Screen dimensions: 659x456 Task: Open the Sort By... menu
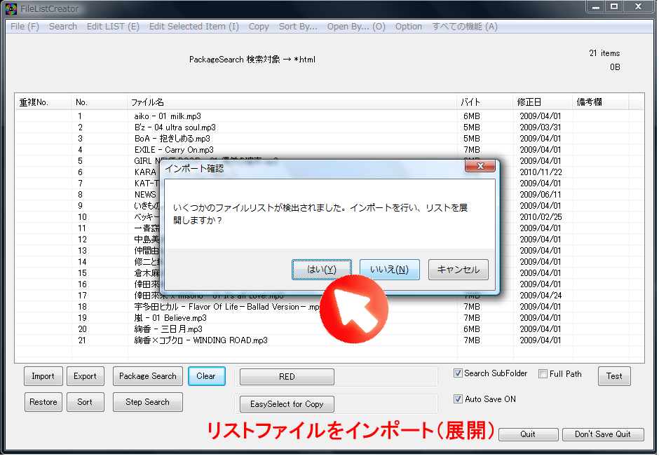[298, 26]
